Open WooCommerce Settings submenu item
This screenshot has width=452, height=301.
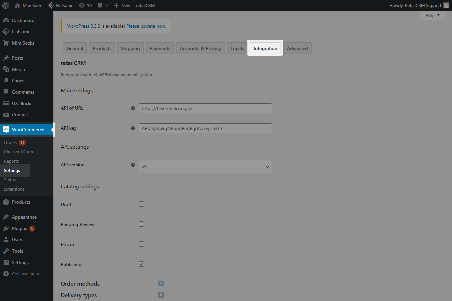(x=12, y=170)
